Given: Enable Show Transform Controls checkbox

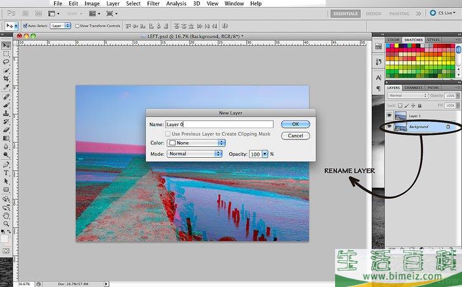Looking at the screenshot, I should (77, 26).
